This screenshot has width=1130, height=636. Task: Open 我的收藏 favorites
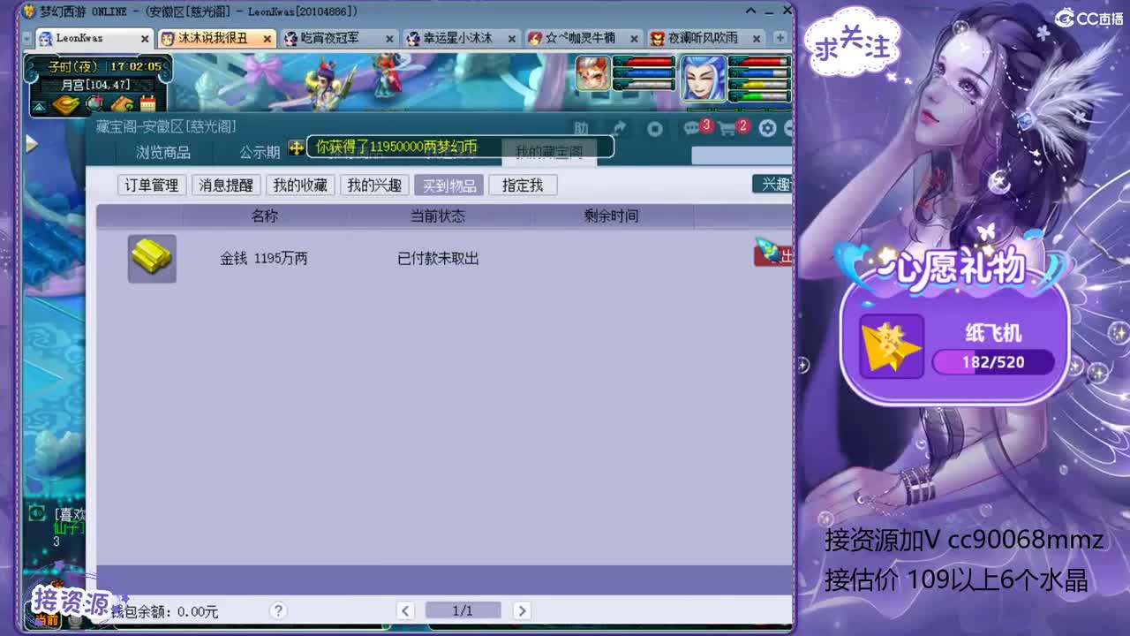point(299,185)
